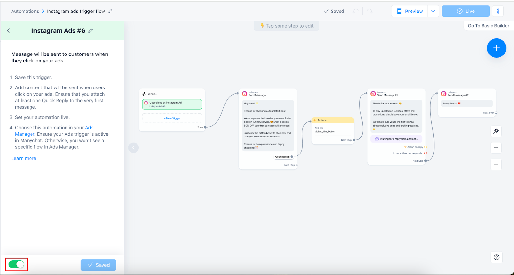Select the Actions Add Tag node
This screenshot has width=514, height=275.
pyautogui.click(x=332, y=130)
